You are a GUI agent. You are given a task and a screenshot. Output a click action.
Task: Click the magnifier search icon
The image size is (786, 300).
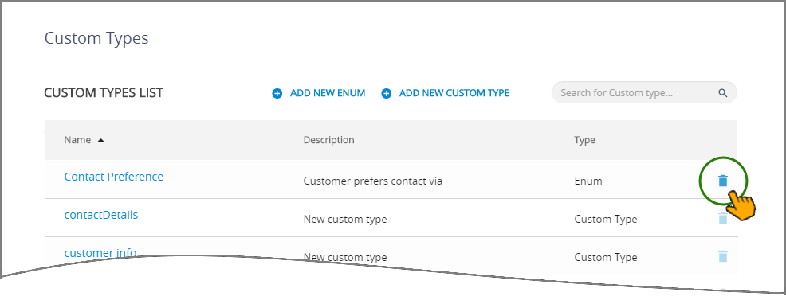coord(722,93)
